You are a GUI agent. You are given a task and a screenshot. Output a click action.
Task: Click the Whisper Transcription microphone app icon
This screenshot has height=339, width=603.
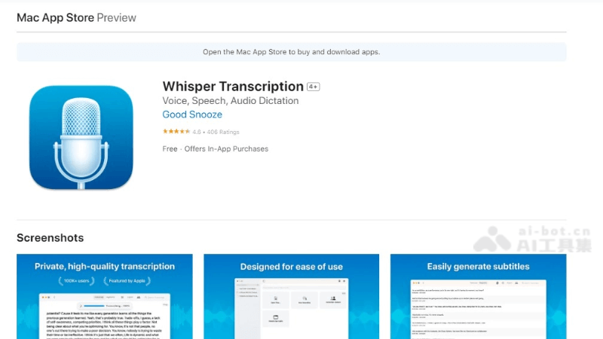pyautogui.click(x=81, y=137)
